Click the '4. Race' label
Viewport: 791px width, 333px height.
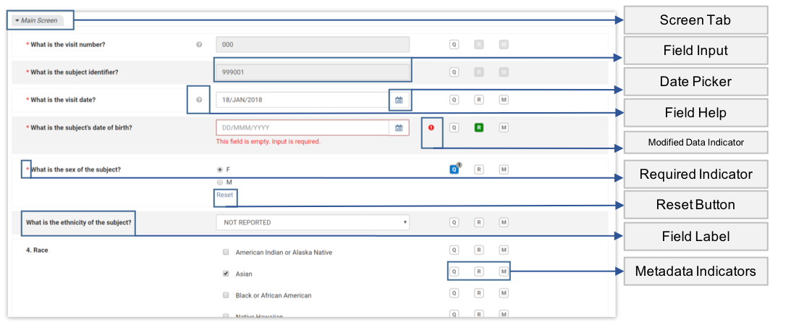(38, 250)
